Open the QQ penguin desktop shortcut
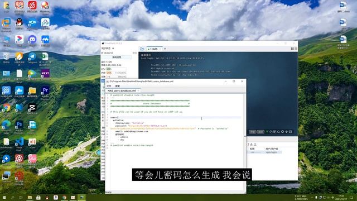Viewport: 357px width, 201px height. click(x=20, y=23)
